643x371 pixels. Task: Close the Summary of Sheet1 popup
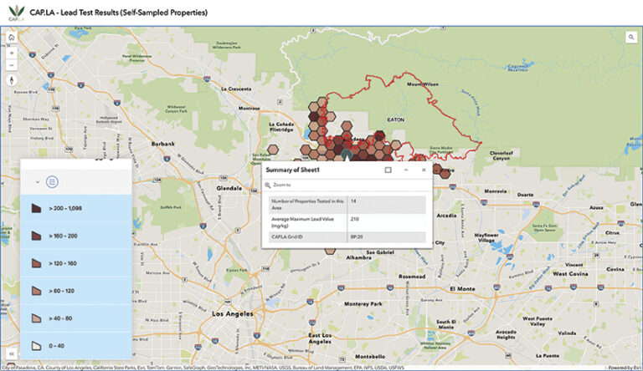click(424, 170)
